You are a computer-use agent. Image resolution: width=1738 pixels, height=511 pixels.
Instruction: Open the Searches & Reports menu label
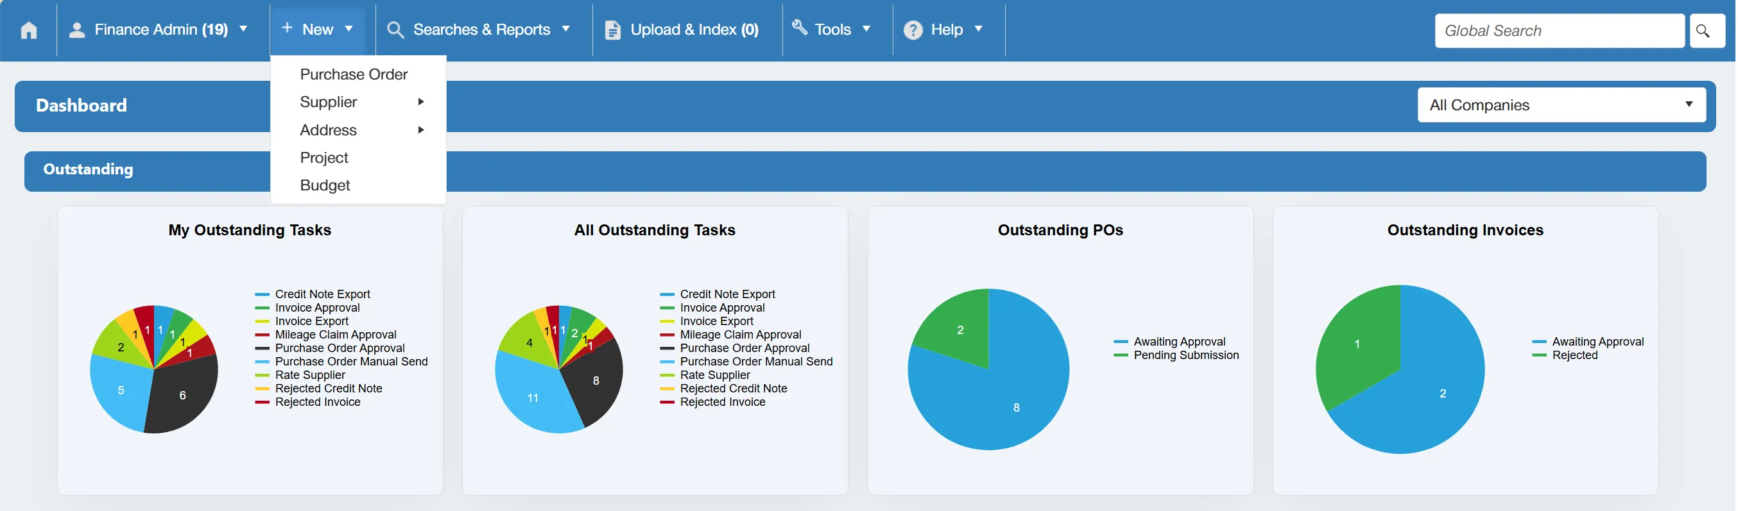482,29
